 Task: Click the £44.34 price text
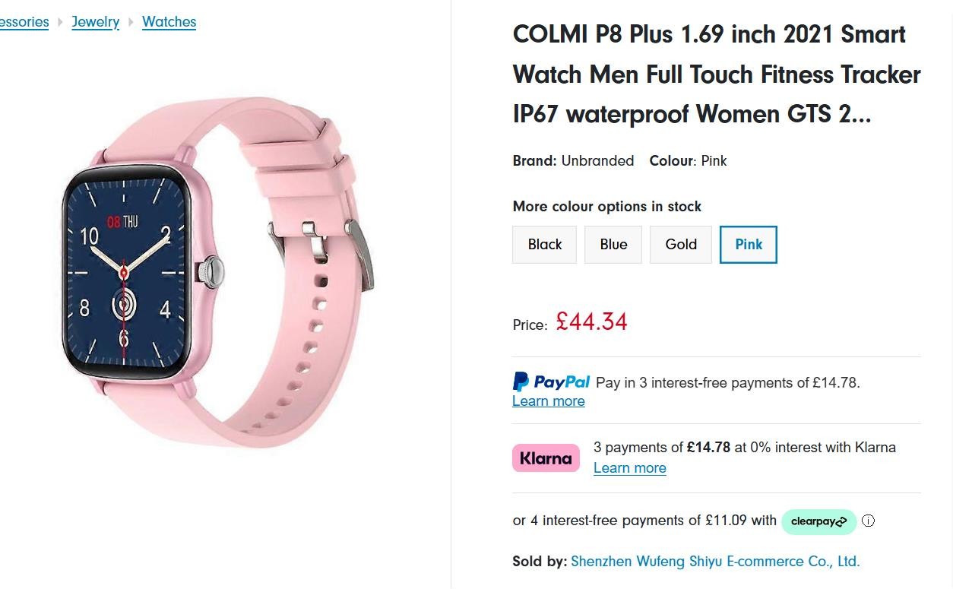click(x=591, y=322)
